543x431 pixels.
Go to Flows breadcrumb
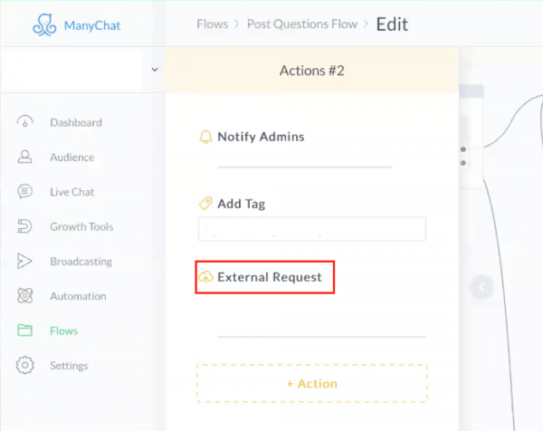(213, 24)
